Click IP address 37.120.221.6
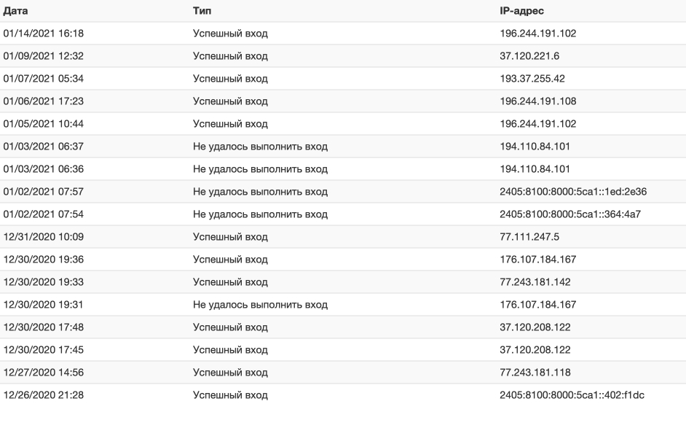The image size is (686, 428). [x=529, y=56]
